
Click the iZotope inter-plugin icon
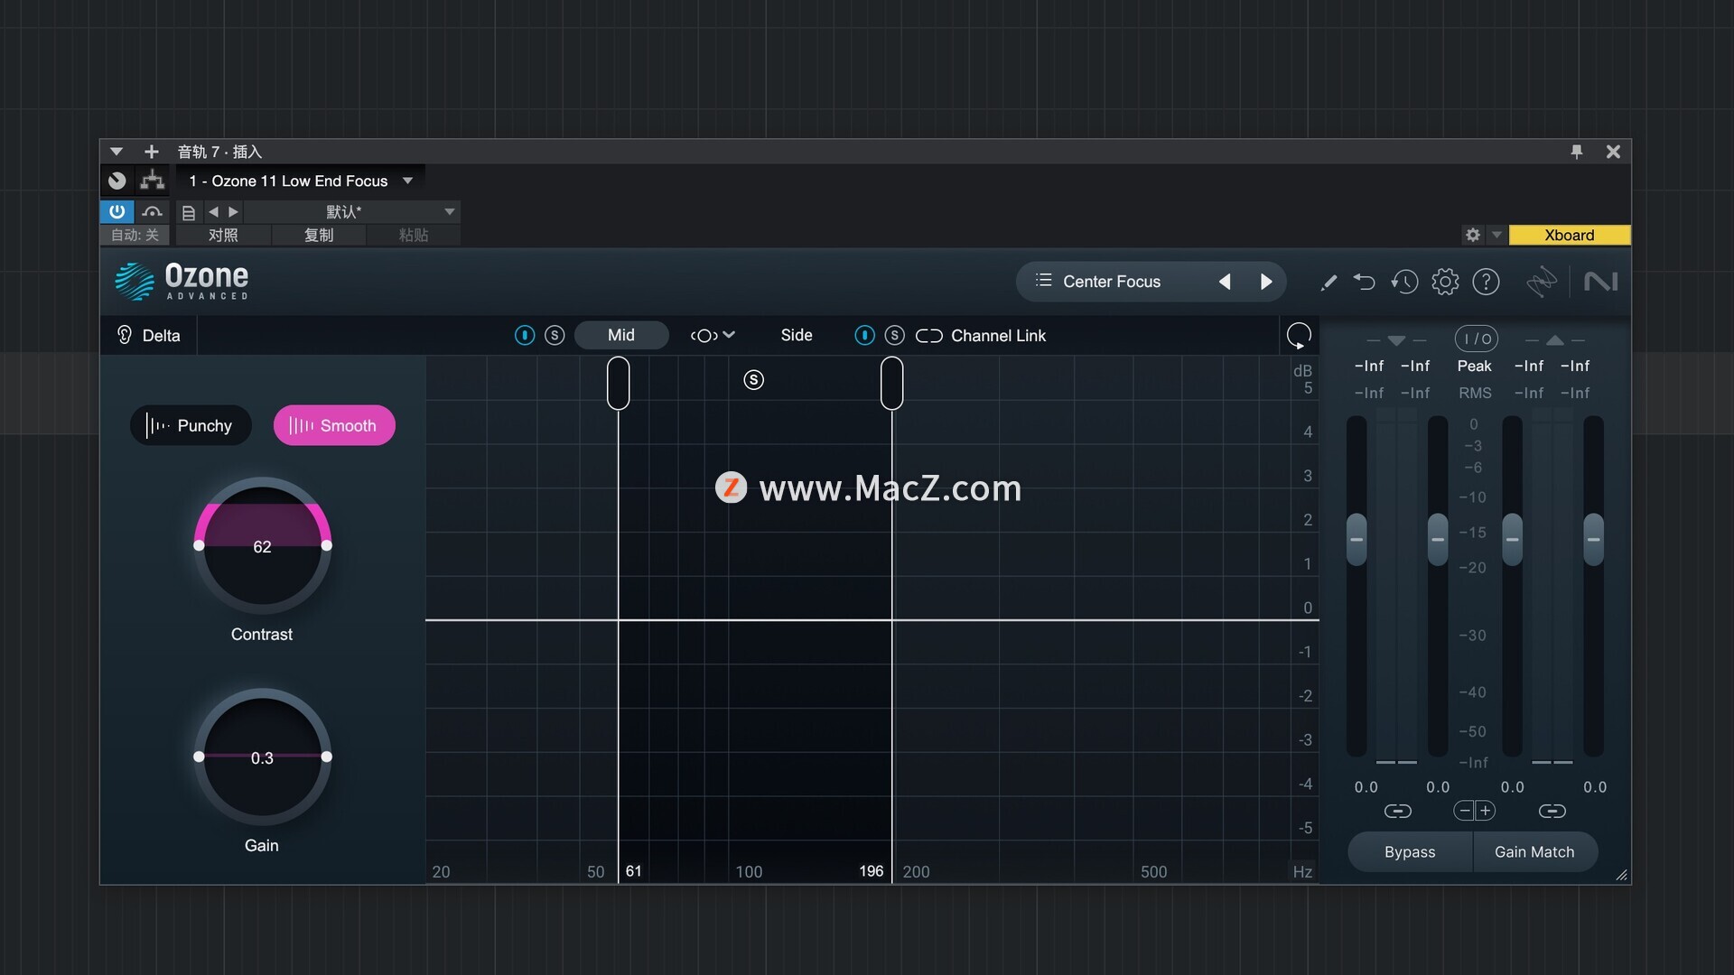(1542, 282)
